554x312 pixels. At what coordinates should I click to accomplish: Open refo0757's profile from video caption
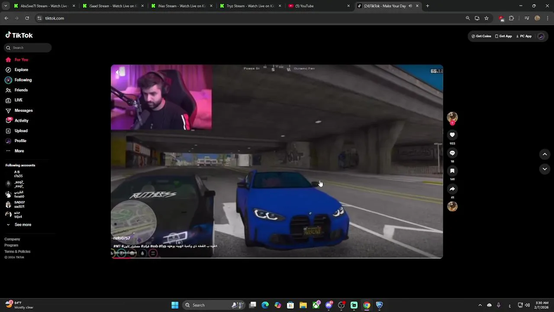click(x=122, y=238)
